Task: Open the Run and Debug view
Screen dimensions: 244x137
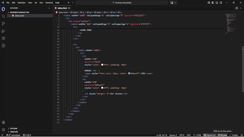Action: (3, 31)
